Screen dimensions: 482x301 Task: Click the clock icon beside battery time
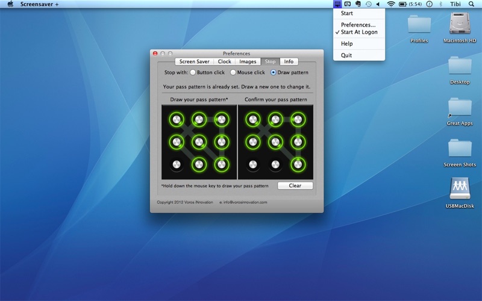click(430, 4)
